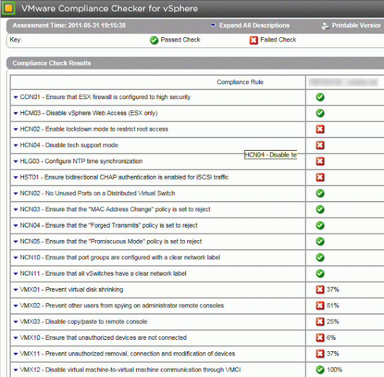Expand the HCM03 rule description arrow

[16, 113]
